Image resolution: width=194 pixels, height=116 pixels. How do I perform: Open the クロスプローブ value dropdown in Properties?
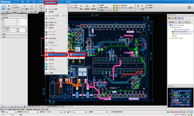(26, 31)
